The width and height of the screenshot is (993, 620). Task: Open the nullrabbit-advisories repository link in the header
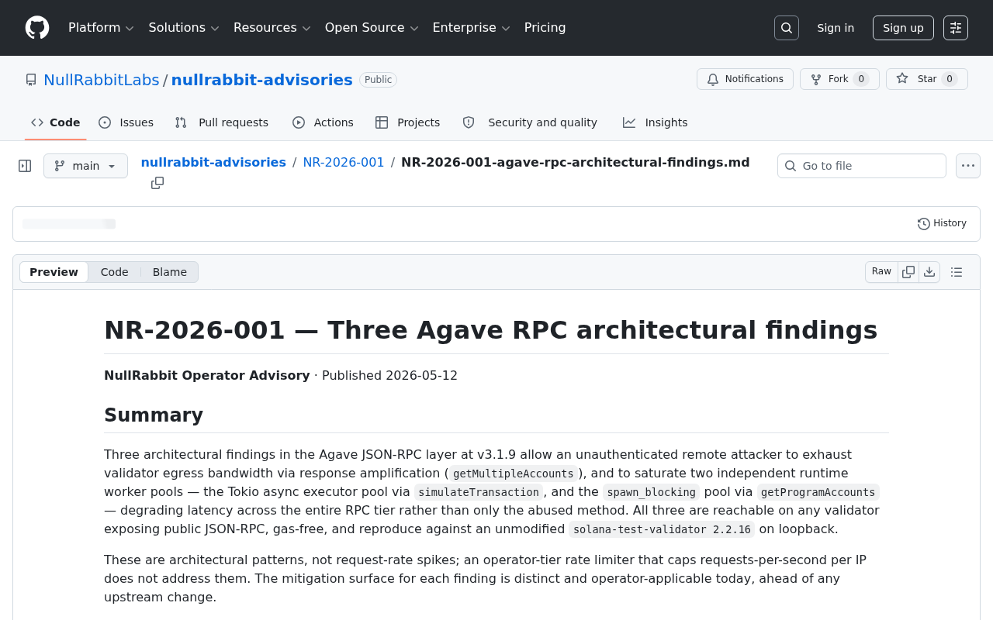click(x=262, y=80)
